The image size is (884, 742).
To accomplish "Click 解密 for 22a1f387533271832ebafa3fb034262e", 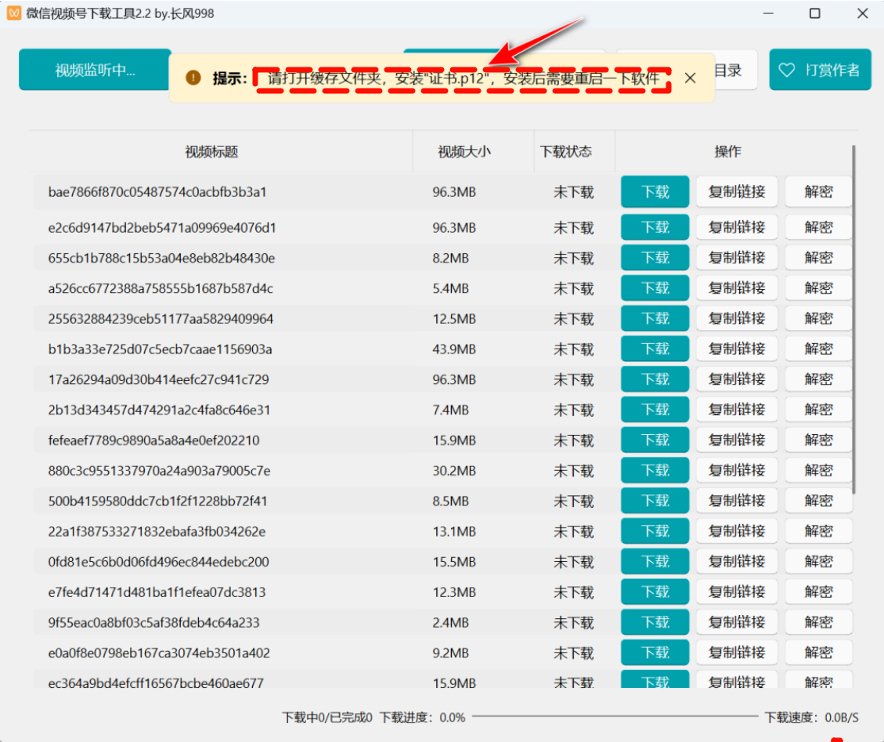I will click(818, 531).
